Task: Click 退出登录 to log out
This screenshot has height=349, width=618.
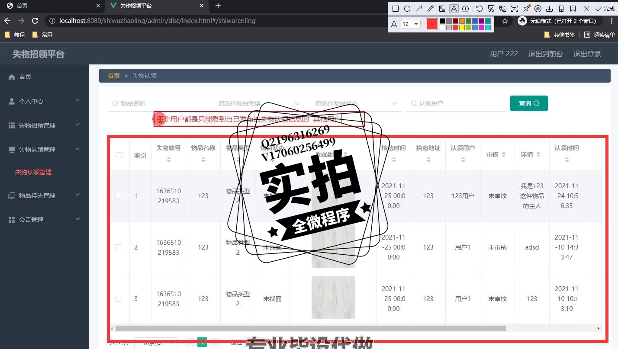Action: click(x=587, y=54)
